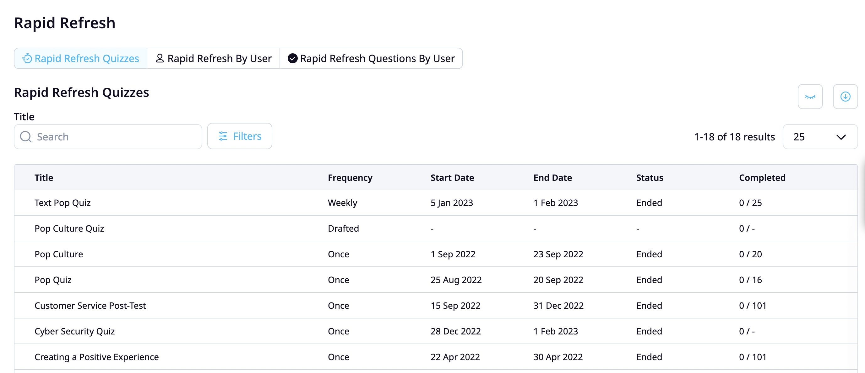
Task: Click the closed-eye hide columns icon
Action: click(x=810, y=97)
